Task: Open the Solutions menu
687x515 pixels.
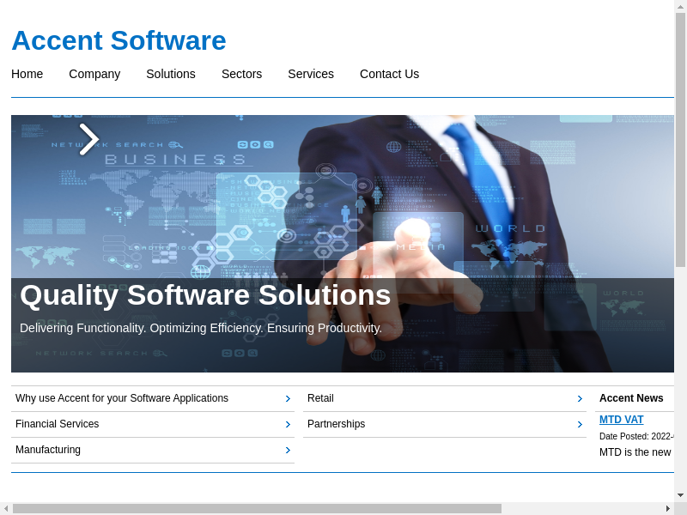Action: 171,74
